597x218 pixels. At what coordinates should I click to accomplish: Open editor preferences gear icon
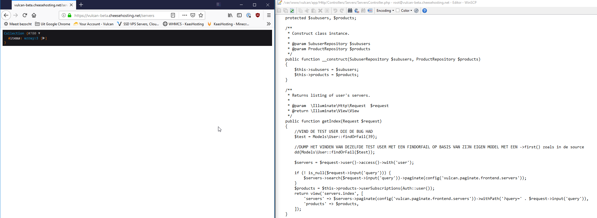click(x=416, y=11)
